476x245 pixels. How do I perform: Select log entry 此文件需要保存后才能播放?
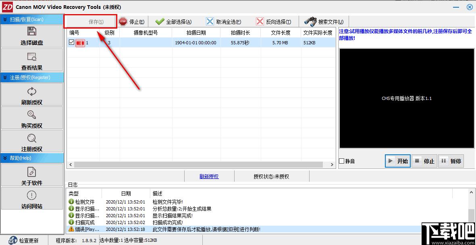tap(206, 229)
